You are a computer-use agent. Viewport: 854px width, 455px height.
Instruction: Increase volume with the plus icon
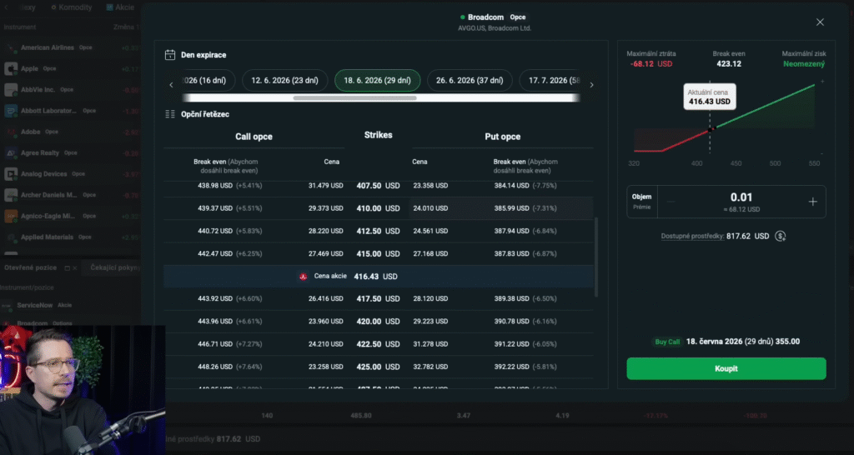812,202
